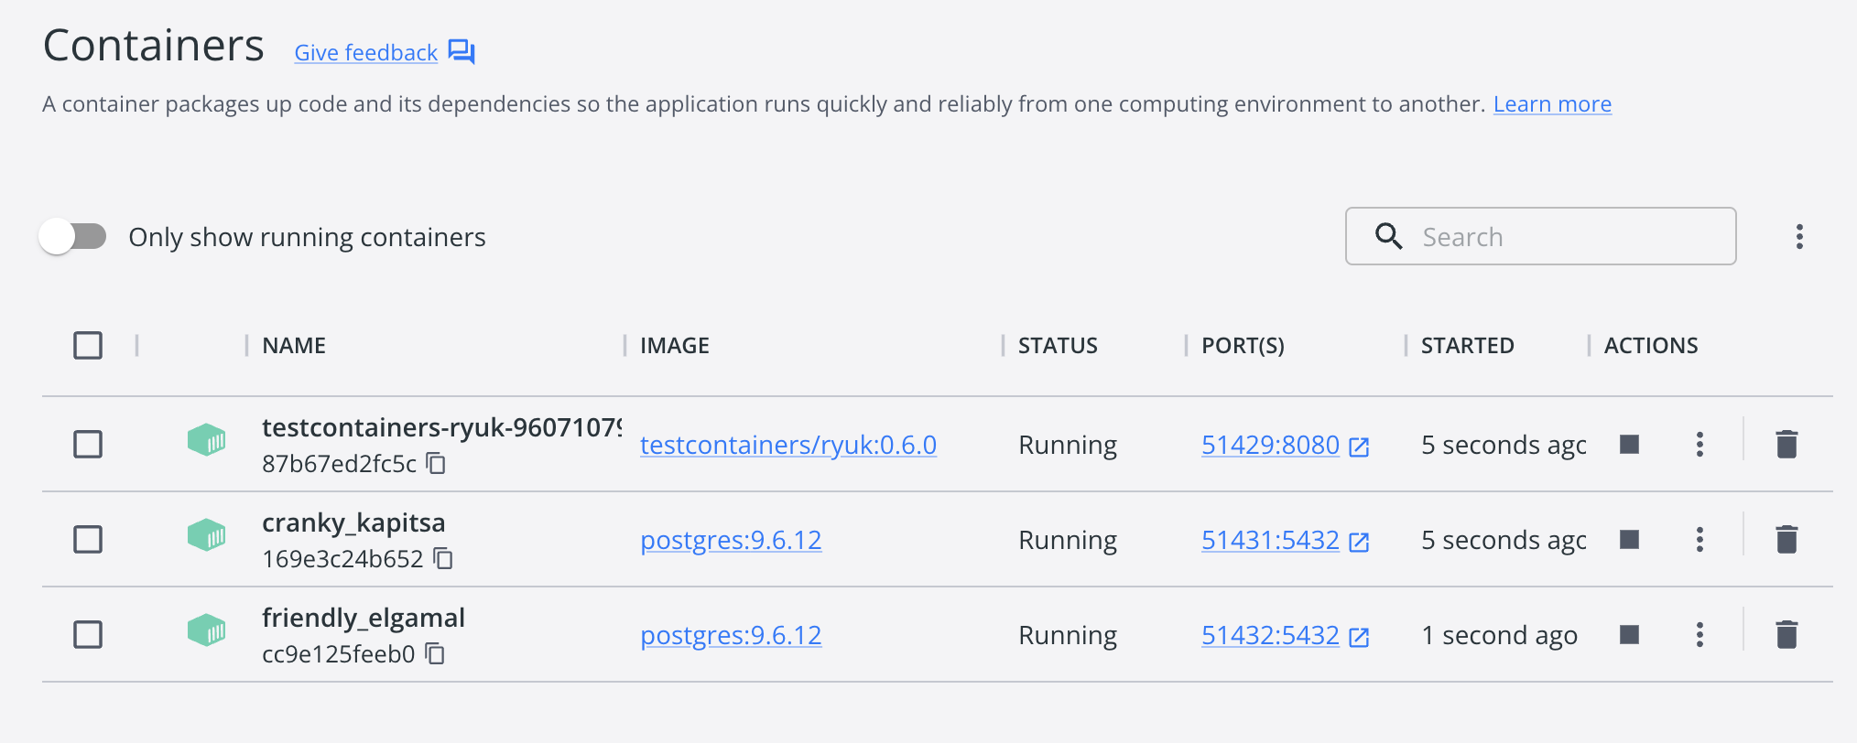Open table options menu beside Search

point(1799,237)
